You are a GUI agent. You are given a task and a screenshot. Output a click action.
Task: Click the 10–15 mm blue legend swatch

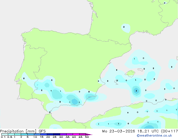coord(37,134)
